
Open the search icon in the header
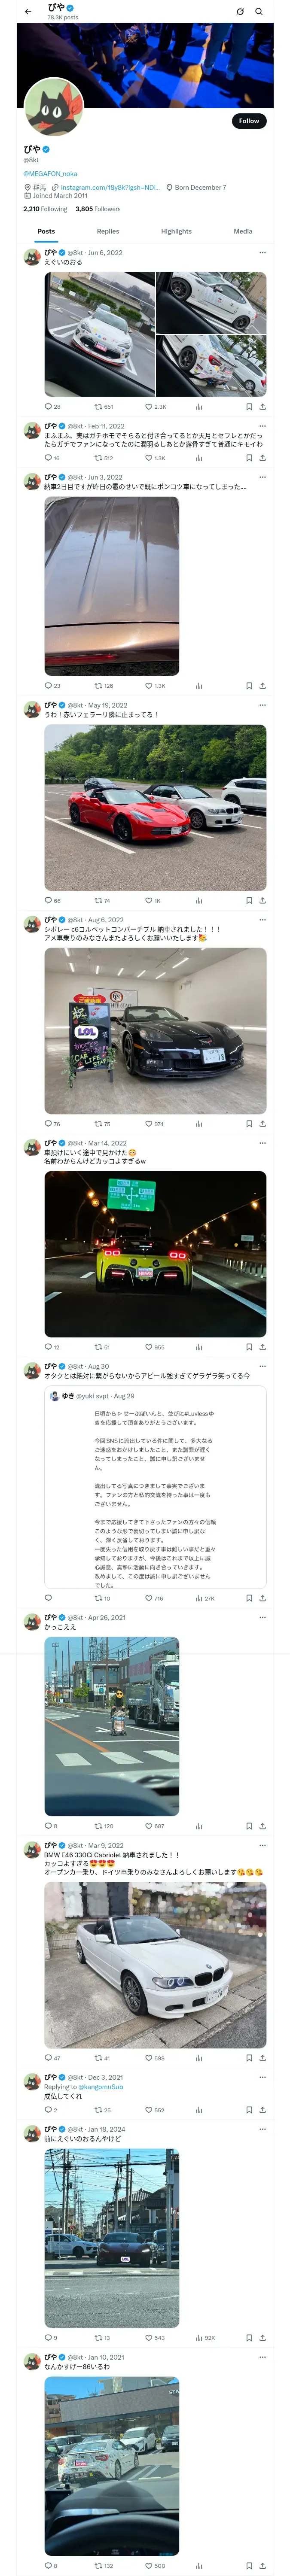(x=259, y=12)
